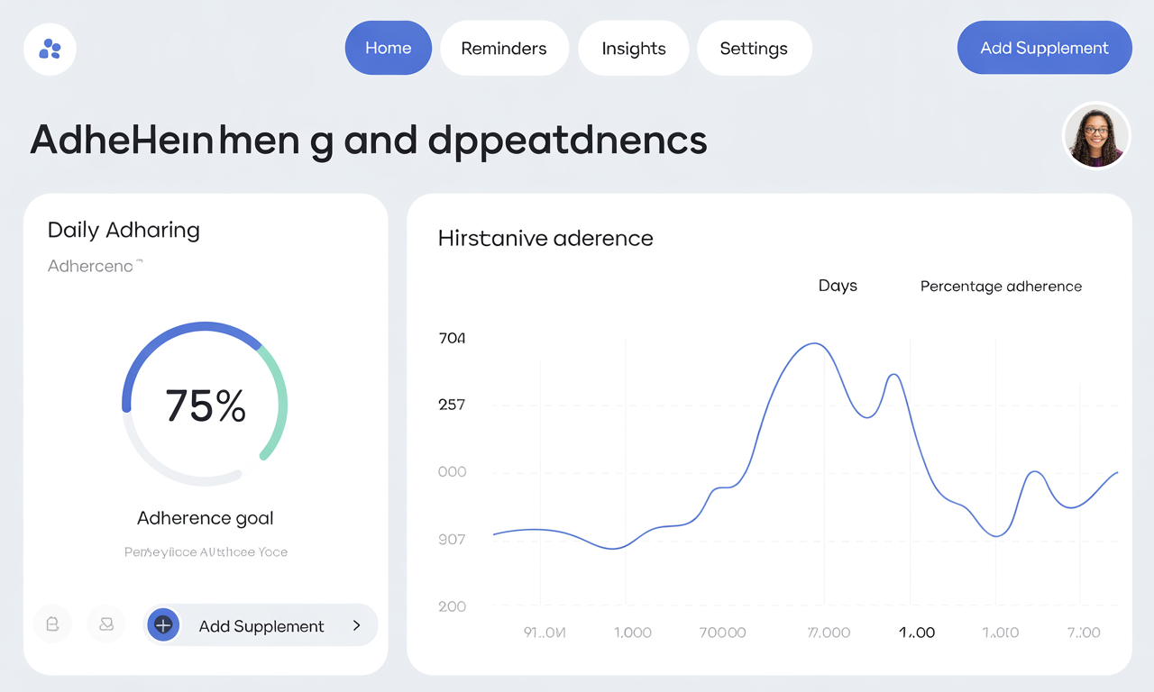
Task: Go to the Home tab
Action: [389, 49]
